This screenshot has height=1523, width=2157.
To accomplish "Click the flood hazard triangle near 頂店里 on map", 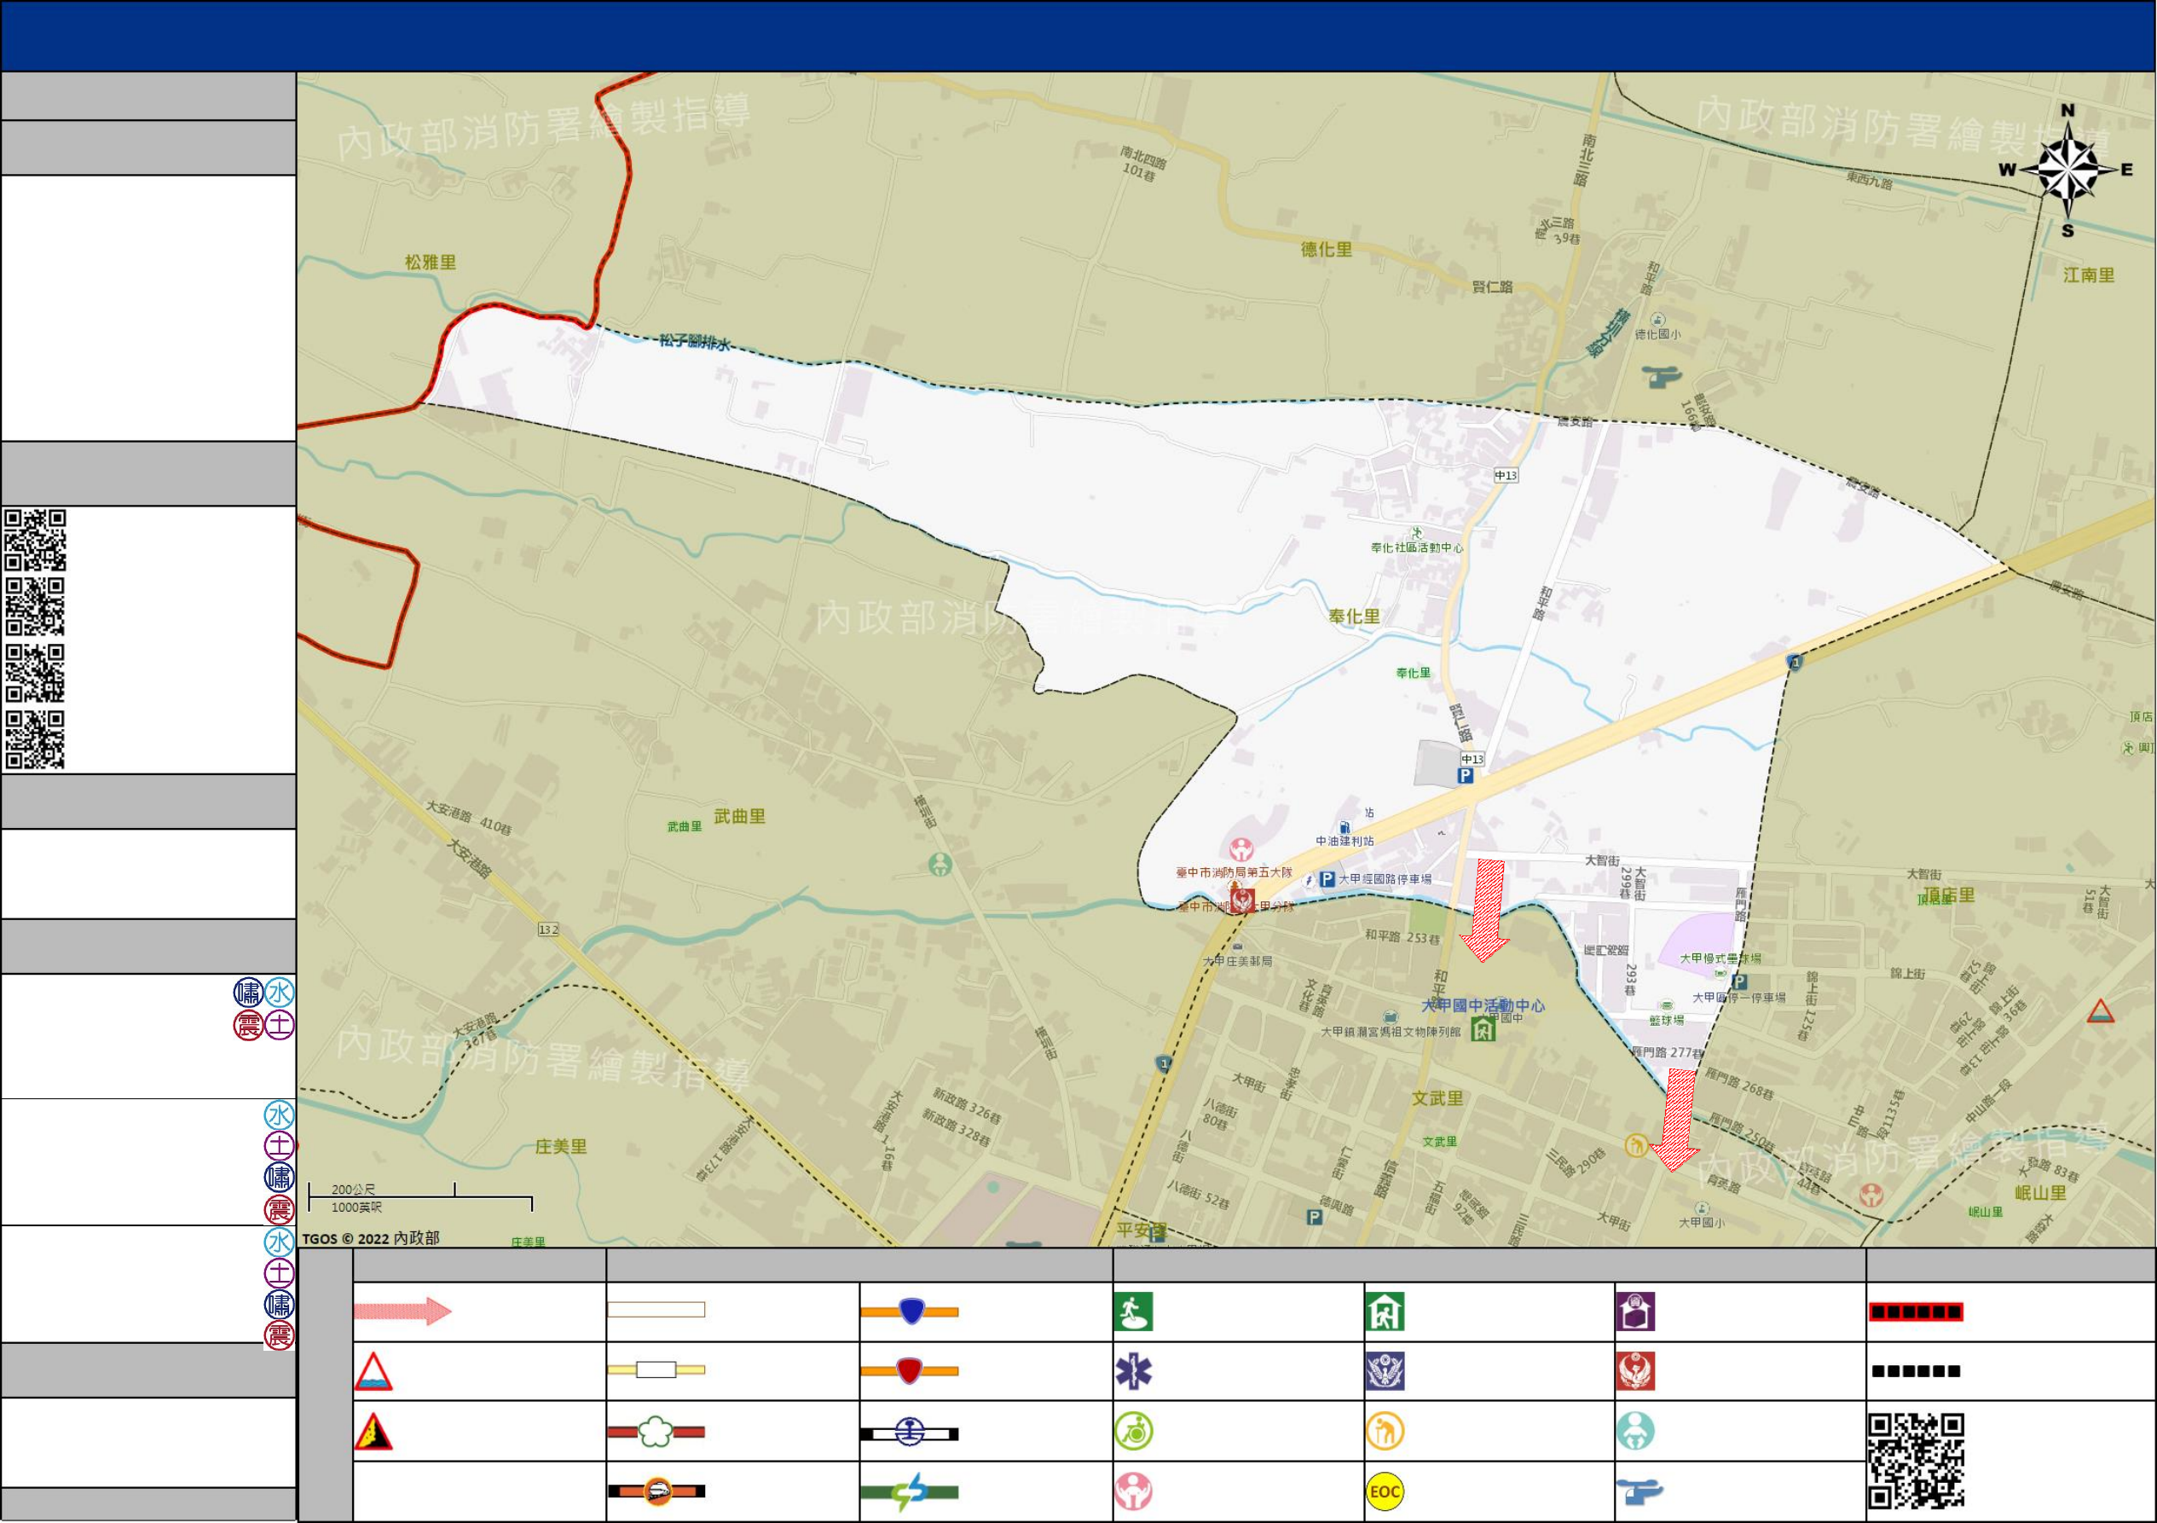I will (x=2101, y=1012).
